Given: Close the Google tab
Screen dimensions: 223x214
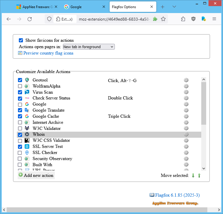Looking at the screenshot, I should pyautogui.click(x=104, y=7).
